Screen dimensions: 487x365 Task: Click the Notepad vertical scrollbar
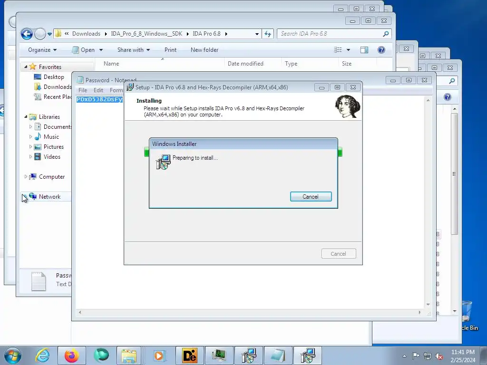428,202
